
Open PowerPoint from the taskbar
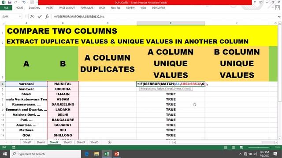pos(117,154)
